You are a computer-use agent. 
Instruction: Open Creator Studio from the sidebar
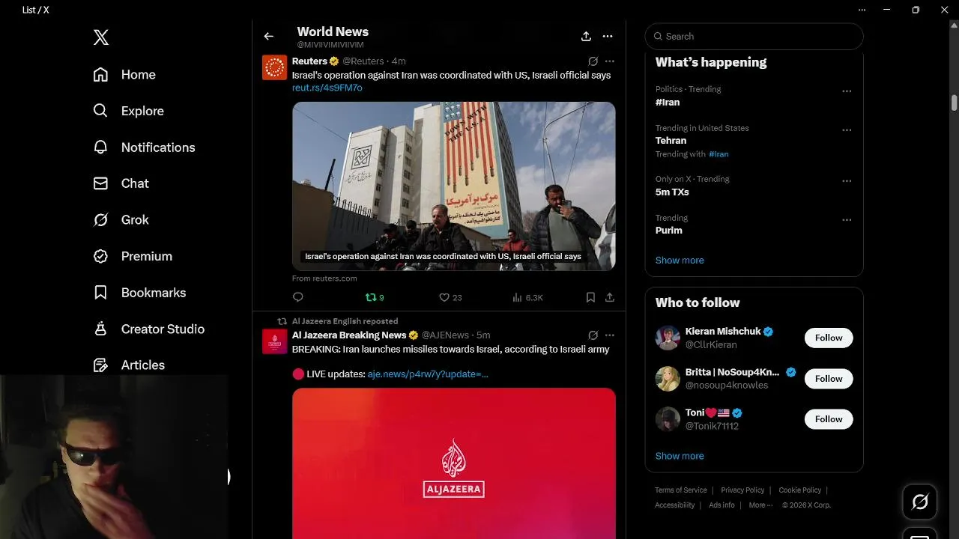148,329
